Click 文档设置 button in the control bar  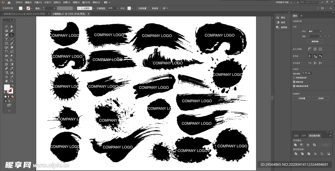pos(142,8)
